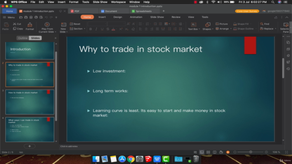This screenshot has width=292, height=164.
Task: Click the Menu hamburger button
Action: (x=9, y=17)
